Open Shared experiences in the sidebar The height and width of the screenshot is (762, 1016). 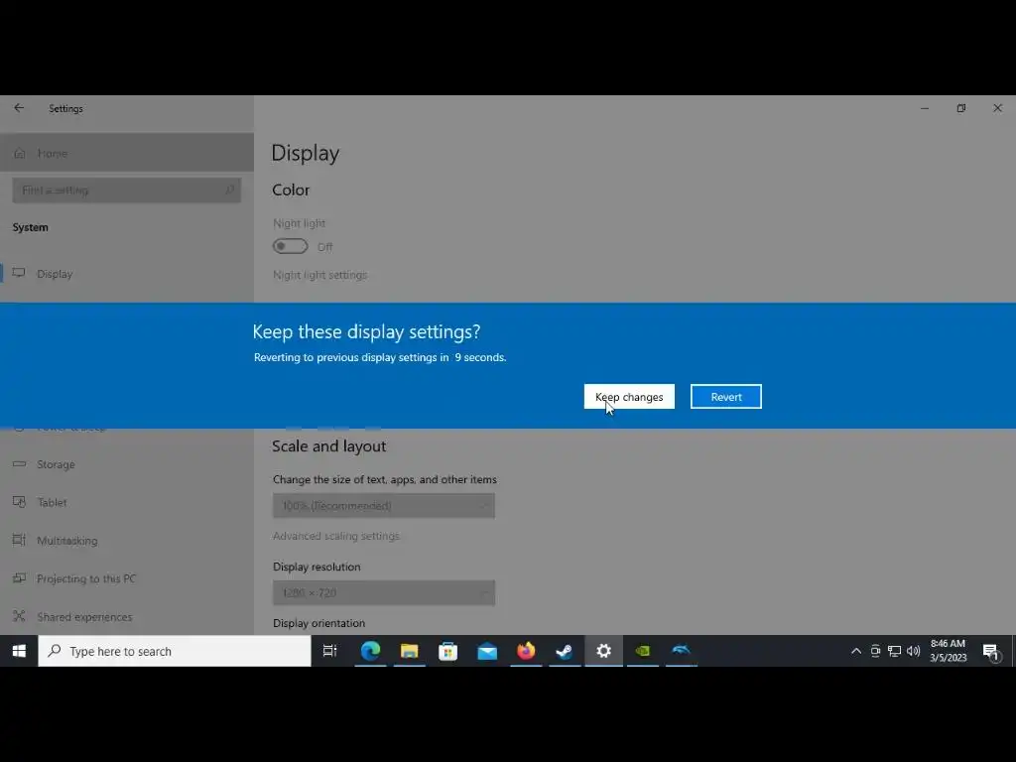(x=127, y=616)
